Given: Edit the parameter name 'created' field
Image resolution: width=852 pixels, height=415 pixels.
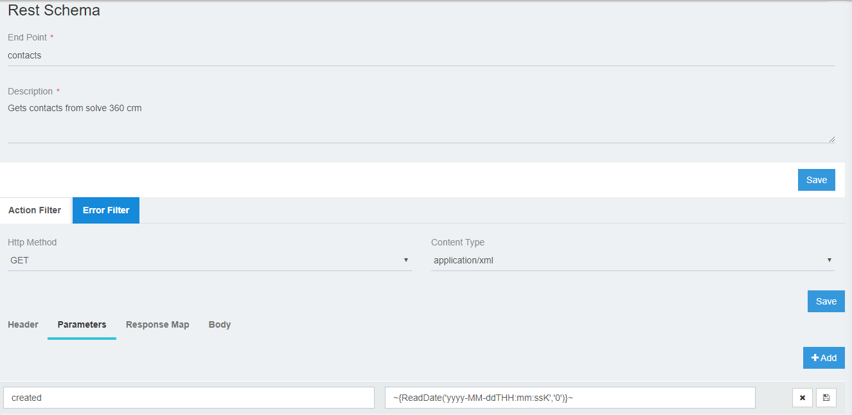Looking at the screenshot, I should pos(189,398).
